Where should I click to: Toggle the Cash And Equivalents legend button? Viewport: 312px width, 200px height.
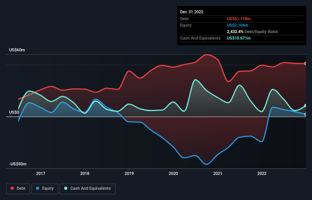click(87, 189)
